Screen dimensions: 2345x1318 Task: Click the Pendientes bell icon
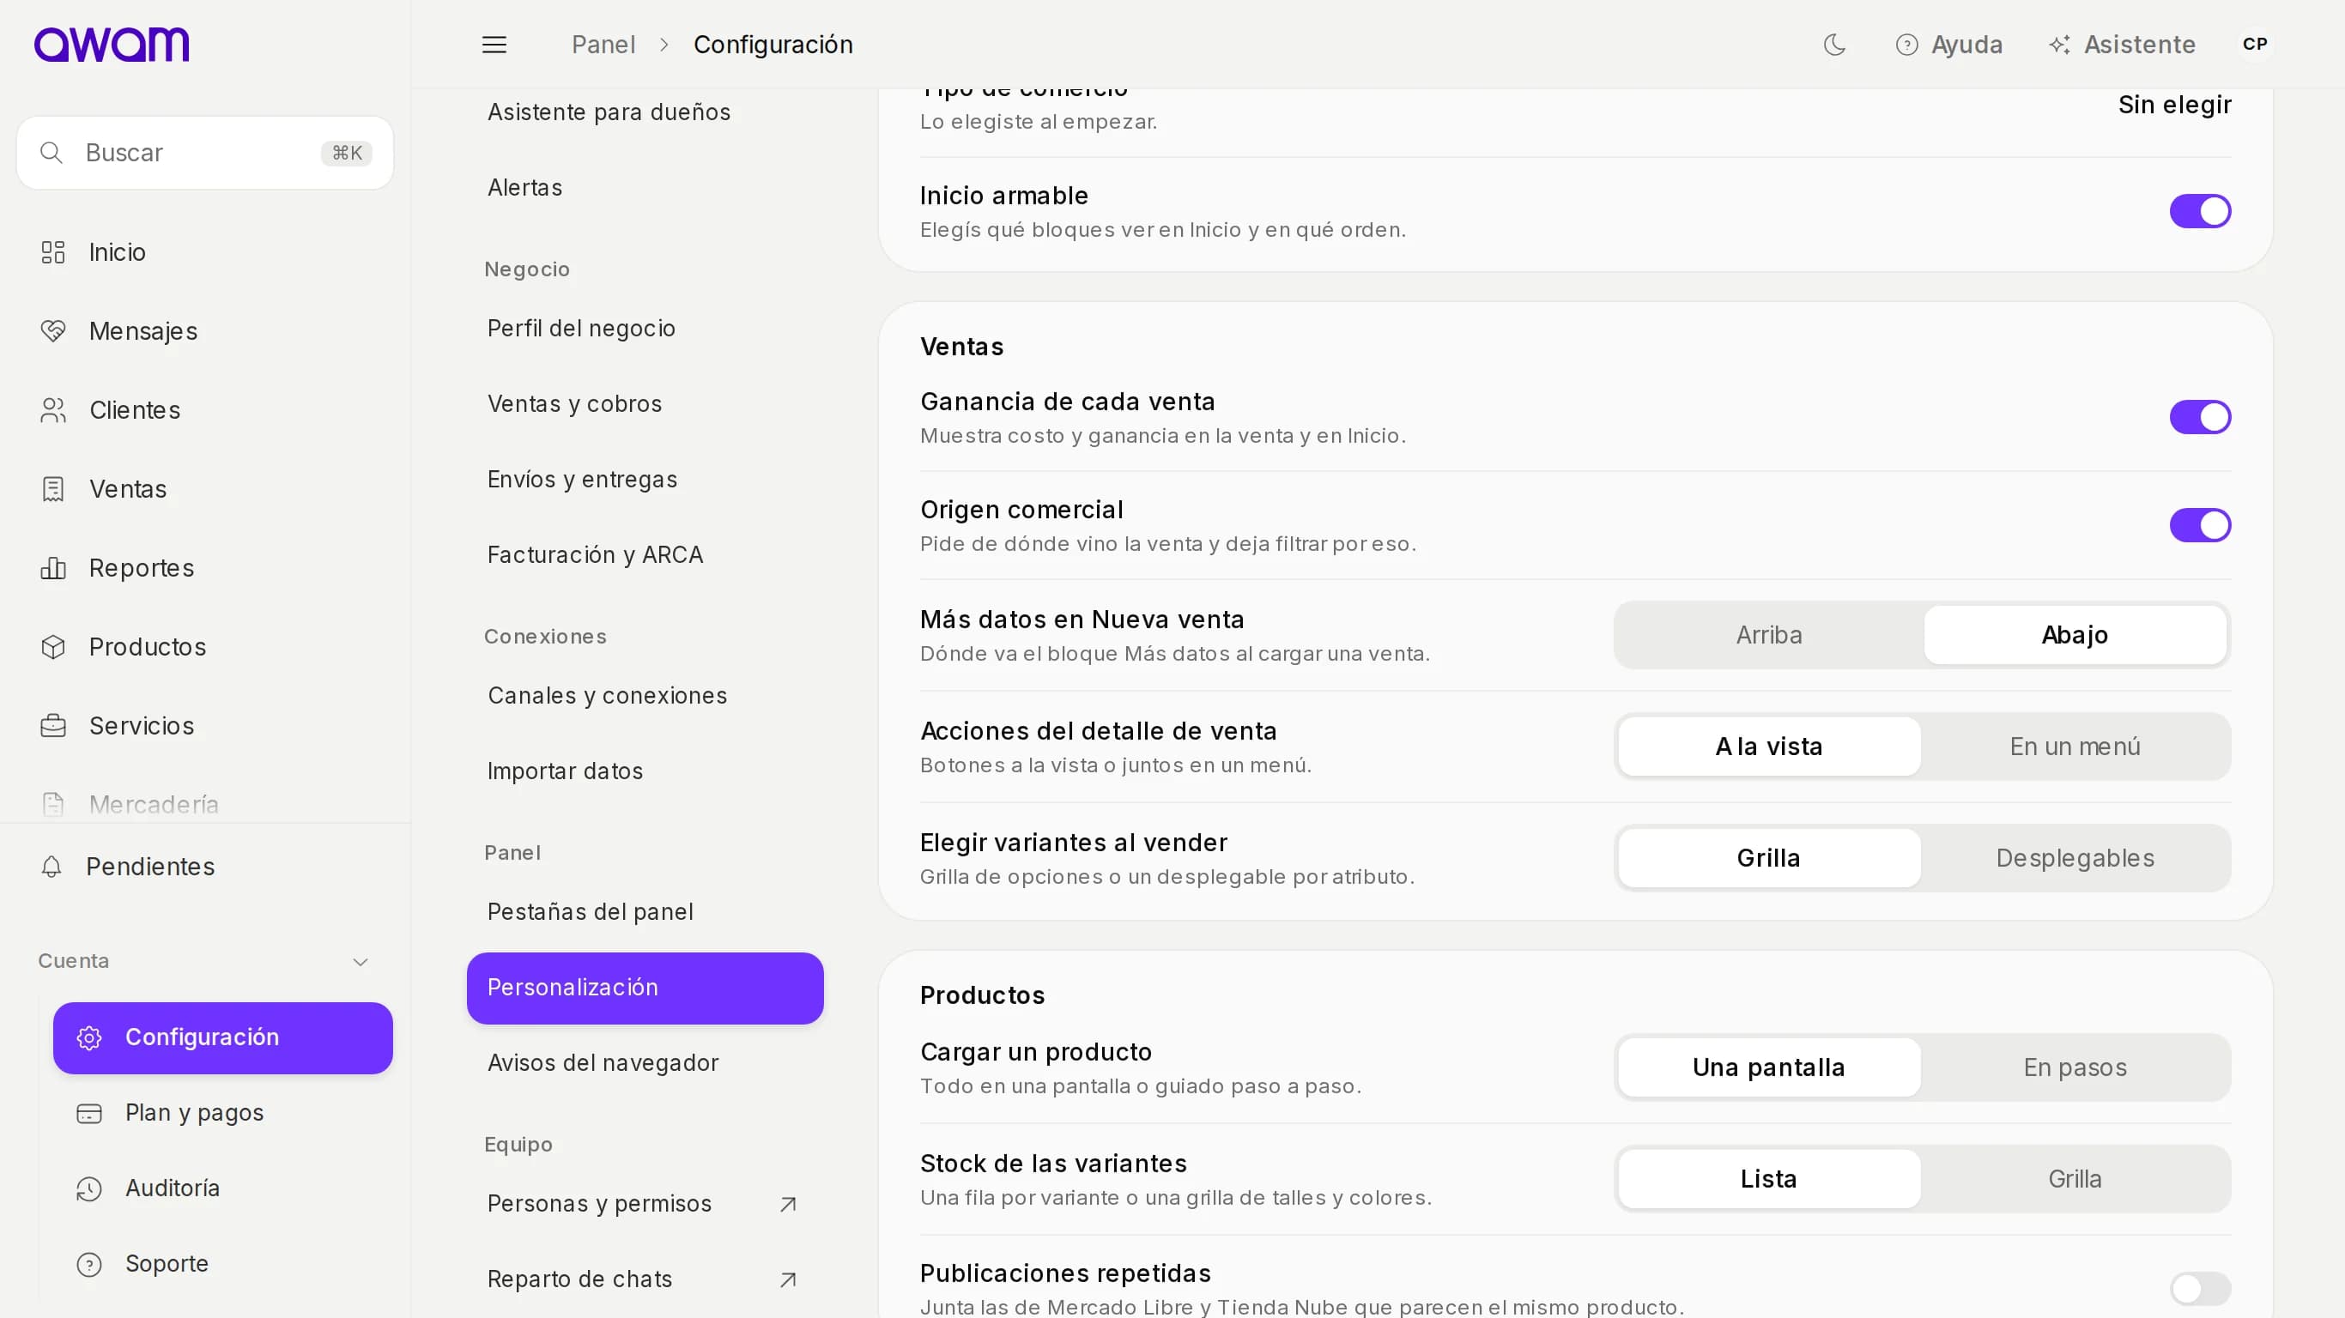(52, 867)
